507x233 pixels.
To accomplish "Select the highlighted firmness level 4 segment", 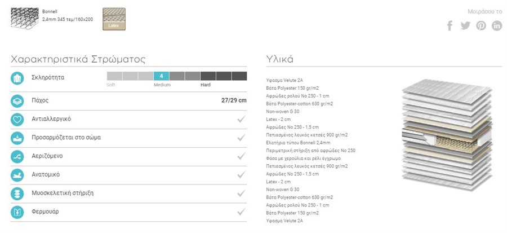I will (161, 76).
